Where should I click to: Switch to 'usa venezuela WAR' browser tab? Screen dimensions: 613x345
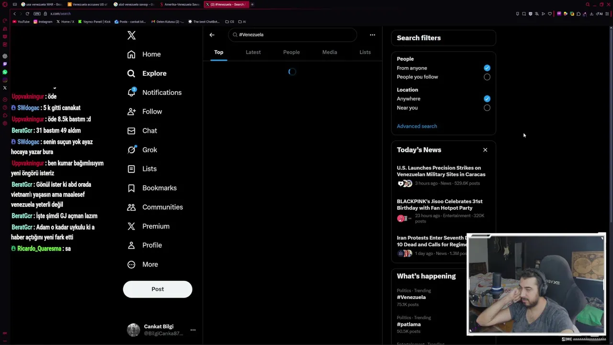42,4
